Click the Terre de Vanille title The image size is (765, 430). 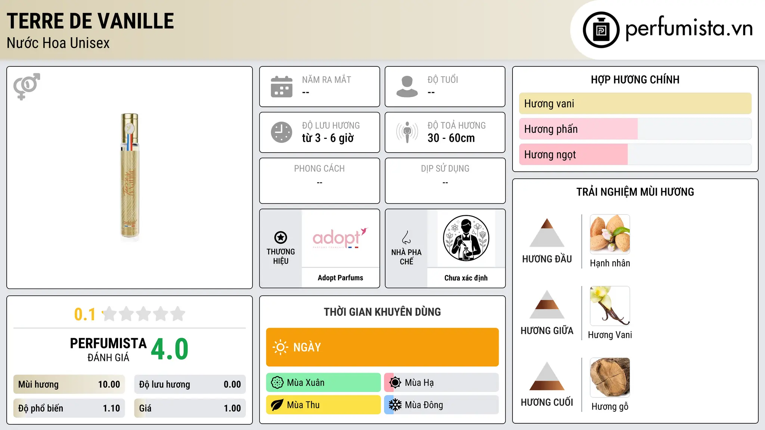90,21
